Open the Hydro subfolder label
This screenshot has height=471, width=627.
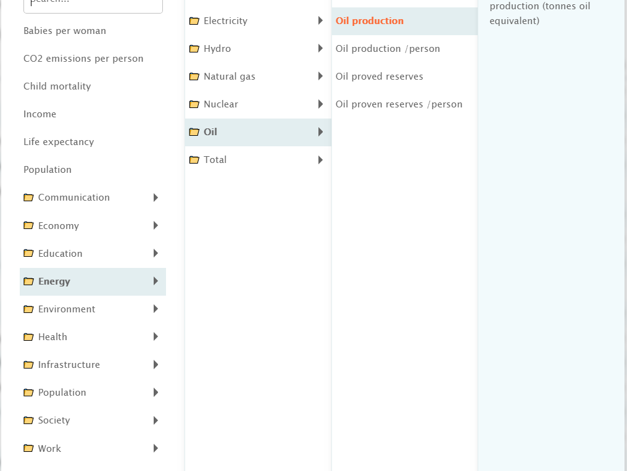(217, 49)
